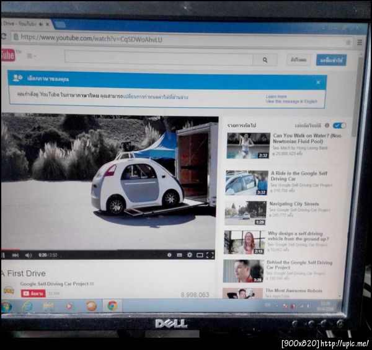Switch the player to theater mode
This screenshot has width=372, height=350.
[x=200, y=255]
